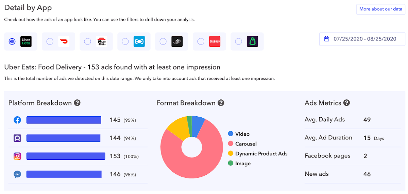Click the Instagram 100% bar
The width and height of the screenshot is (408, 194).
pos(66,156)
